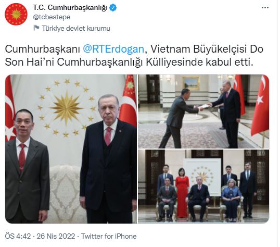
Task: Open the T.C. Cumhurbaşkanlığı account name
Action: coord(70,8)
